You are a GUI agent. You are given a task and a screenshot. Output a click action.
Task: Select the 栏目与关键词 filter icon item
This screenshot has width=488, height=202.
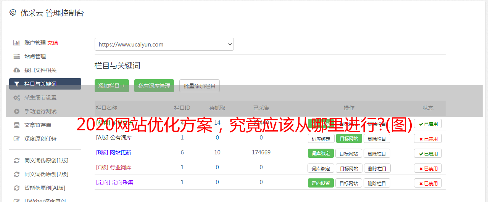(45, 84)
